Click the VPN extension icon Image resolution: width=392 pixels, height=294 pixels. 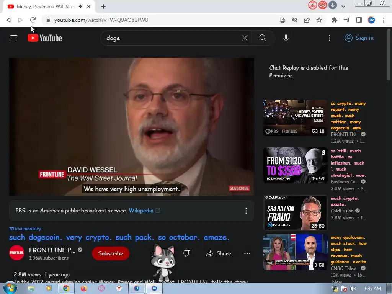[x=312, y=5]
